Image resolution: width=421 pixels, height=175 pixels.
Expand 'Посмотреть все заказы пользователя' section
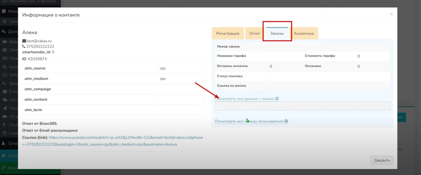click(249, 121)
